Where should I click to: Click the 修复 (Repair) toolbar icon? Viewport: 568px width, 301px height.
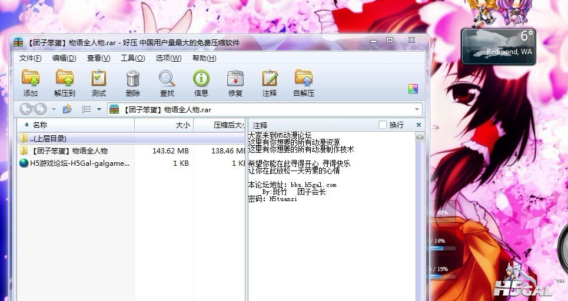coord(235,83)
